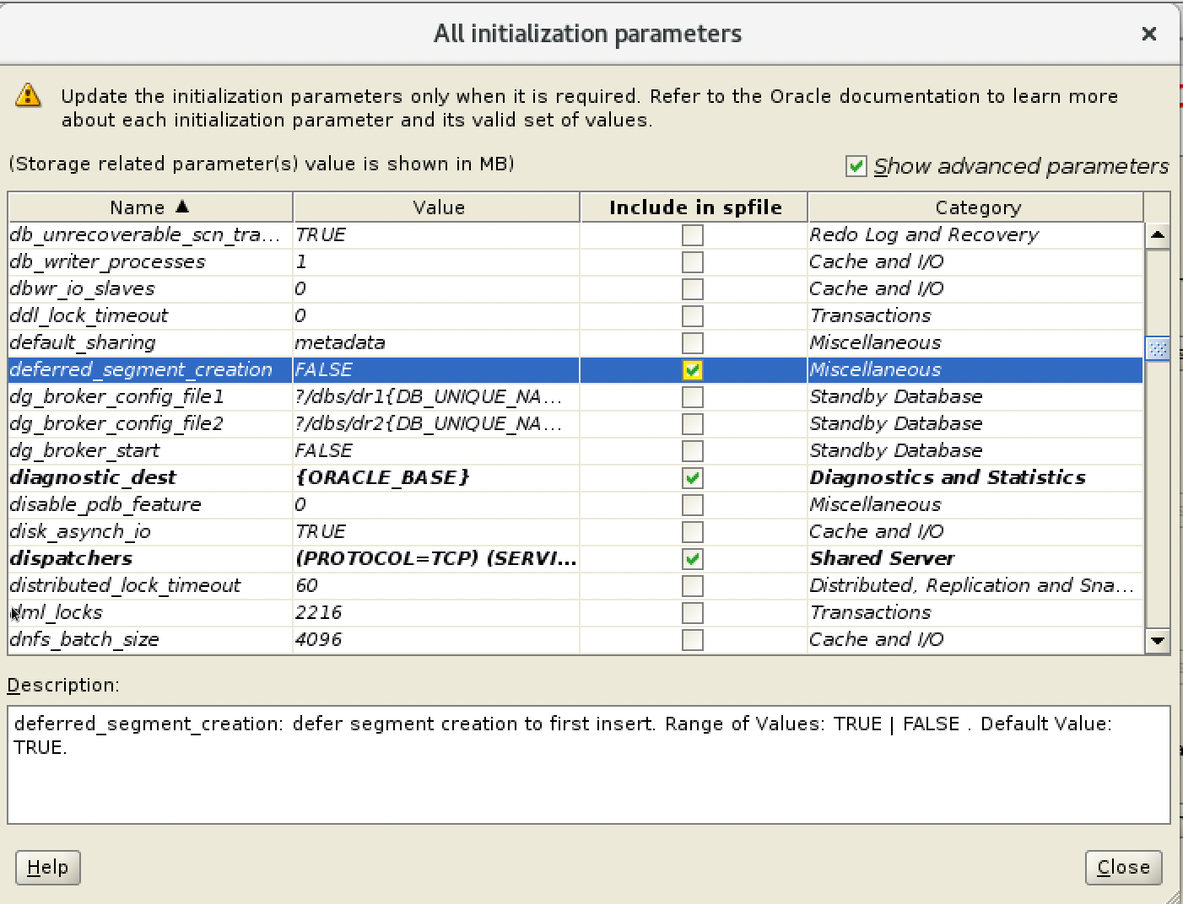
Task: Uncheck Include in spfile for deferred_segment_creation
Action: coord(692,369)
